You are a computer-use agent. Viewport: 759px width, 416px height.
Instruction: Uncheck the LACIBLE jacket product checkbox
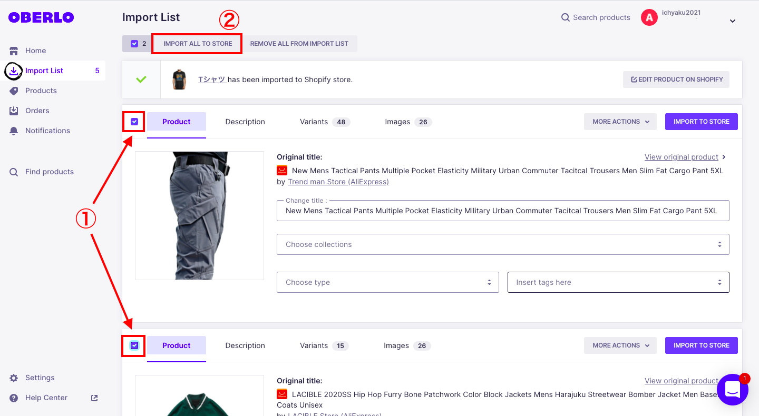134,345
